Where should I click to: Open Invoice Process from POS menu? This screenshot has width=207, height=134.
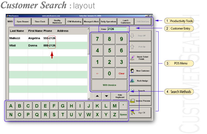coord(140,101)
